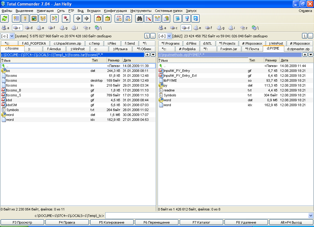Switch to f:wjimm.jar tab

click(x=229, y=49)
